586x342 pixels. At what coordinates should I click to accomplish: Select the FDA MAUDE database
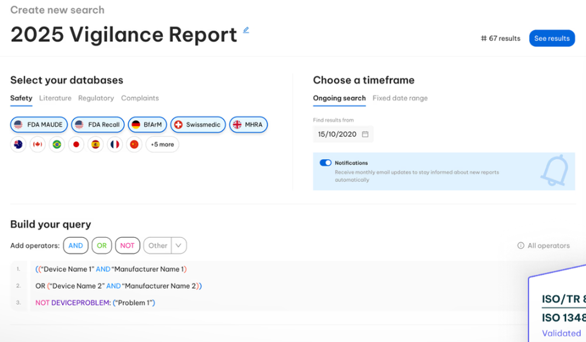point(39,124)
